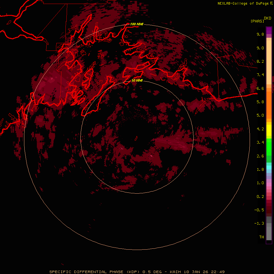
Task: Click the radar site marker at ring center
Action: coord(136,139)
